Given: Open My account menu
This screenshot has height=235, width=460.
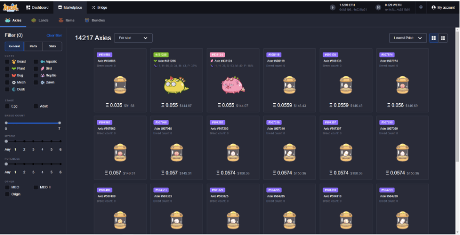Looking at the screenshot, I should (443, 7).
